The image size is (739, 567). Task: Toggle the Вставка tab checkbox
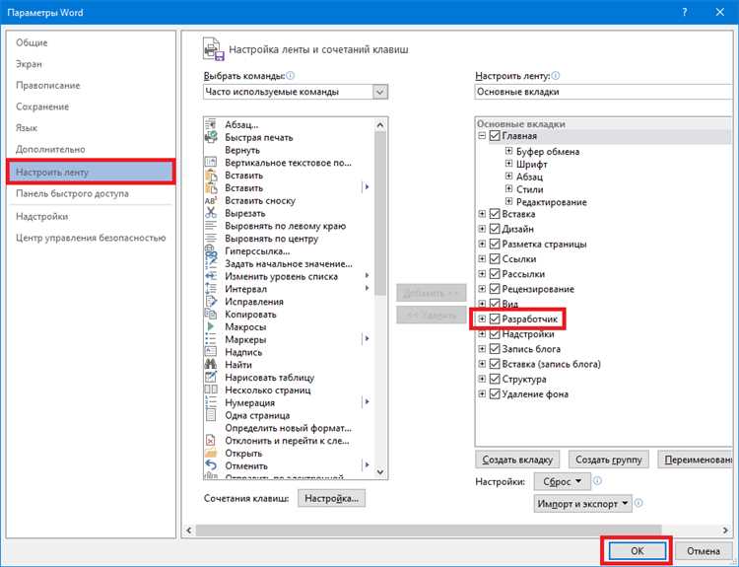(495, 214)
